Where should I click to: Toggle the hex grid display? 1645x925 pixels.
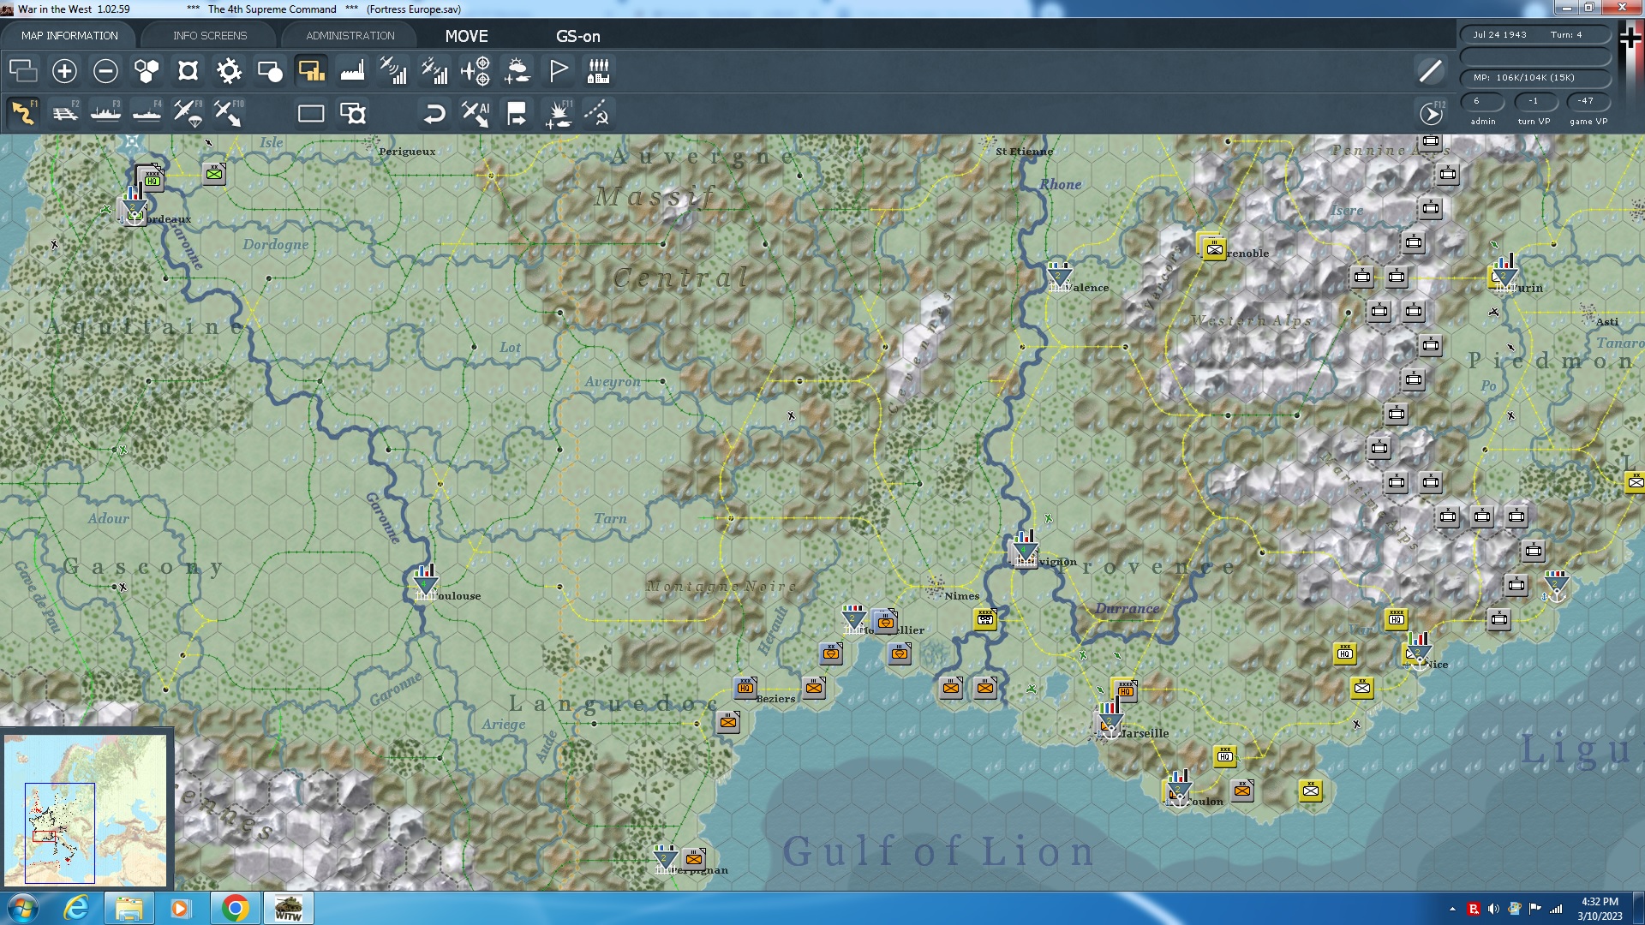click(147, 71)
